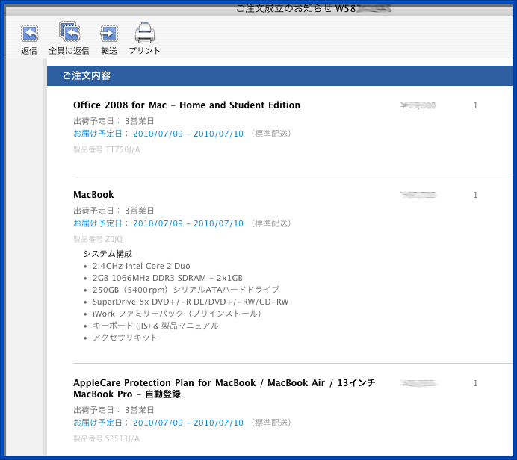
Task: Print the email with プリント icon
Action: [x=144, y=33]
